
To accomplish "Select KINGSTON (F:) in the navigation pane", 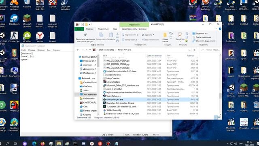I will [88, 103].
